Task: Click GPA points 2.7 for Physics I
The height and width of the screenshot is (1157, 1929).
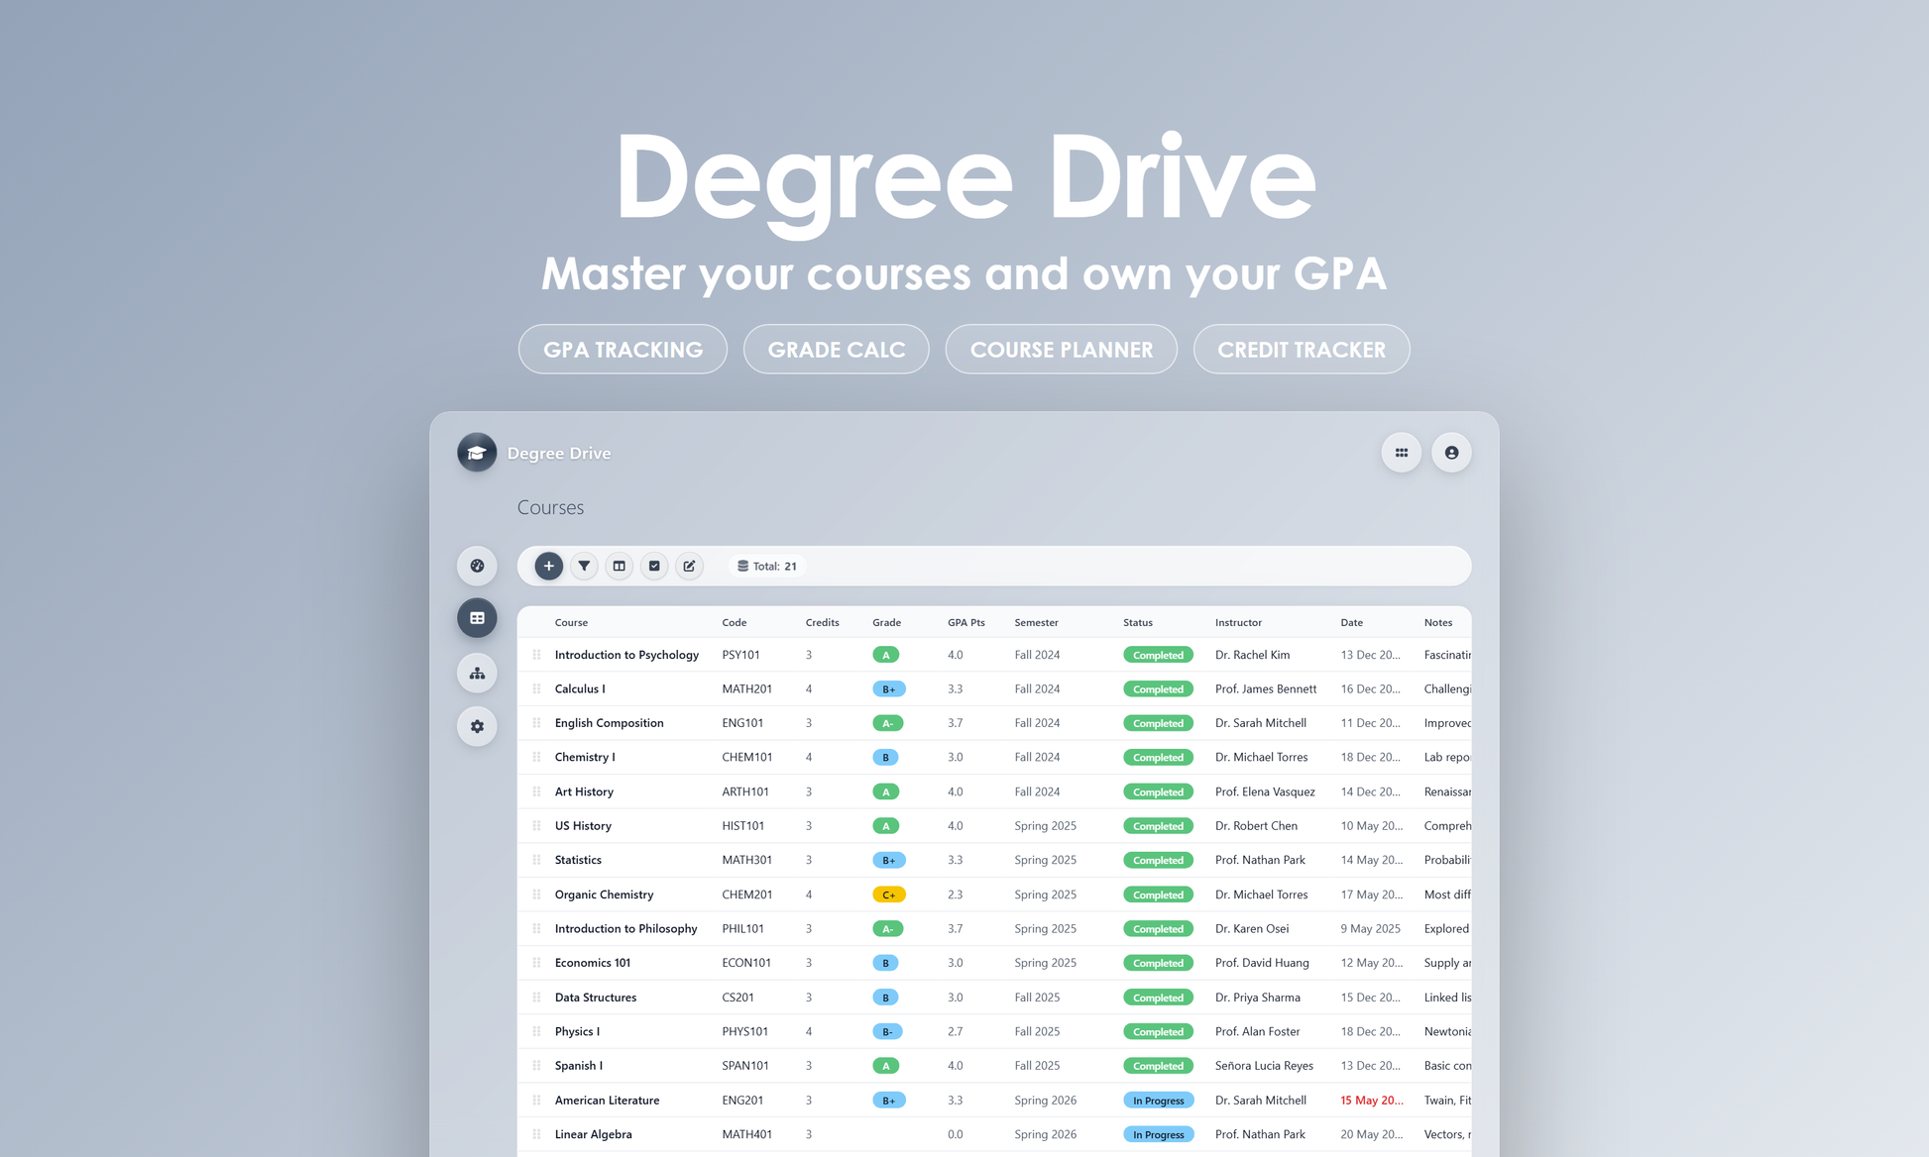Action: click(x=955, y=1031)
